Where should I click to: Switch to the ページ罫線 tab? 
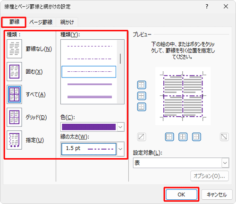coord(41,22)
